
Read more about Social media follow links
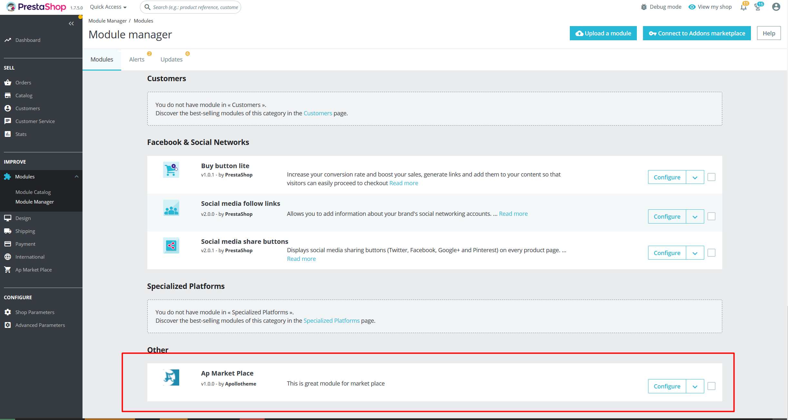pyautogui.click(x=513, y=214)
